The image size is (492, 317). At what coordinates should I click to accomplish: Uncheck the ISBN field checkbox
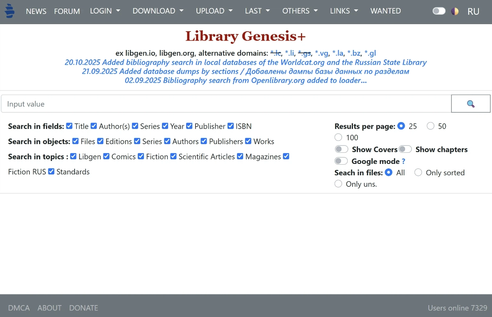click(x=230, y=126)
